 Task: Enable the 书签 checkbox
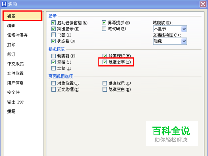point(53,35)
